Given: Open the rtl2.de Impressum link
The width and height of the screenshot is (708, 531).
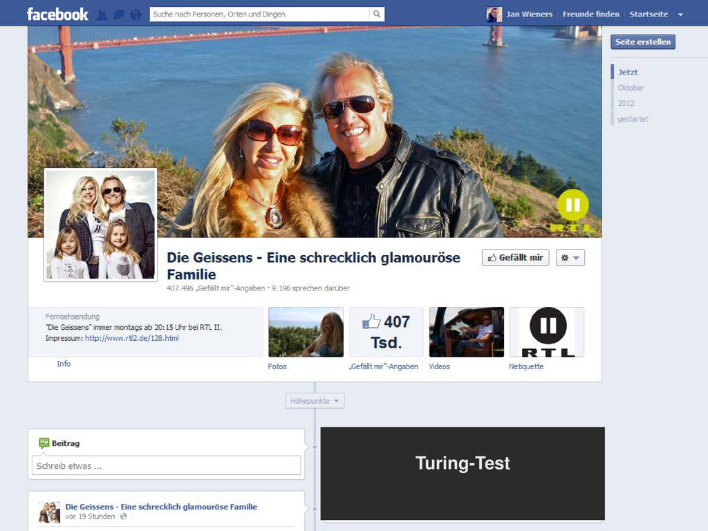Looking at the screenshot, I should (x=131, y=338).
